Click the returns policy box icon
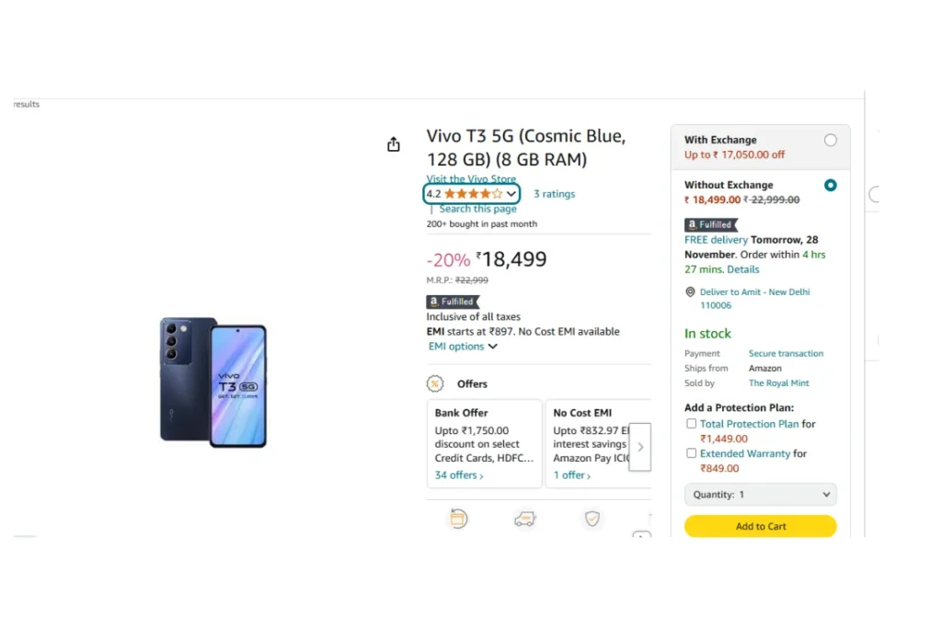 (458, 519)
